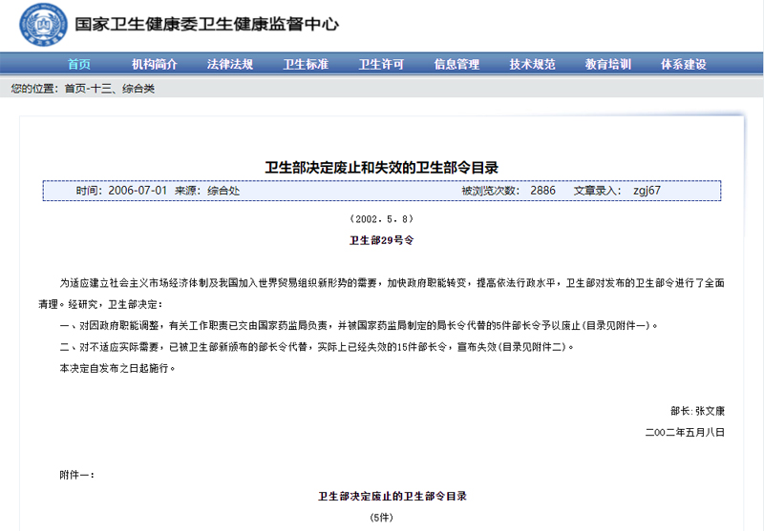Click the source label 综合处
The height and width of the screenshot is (531, 764).
tap(223, 191)
